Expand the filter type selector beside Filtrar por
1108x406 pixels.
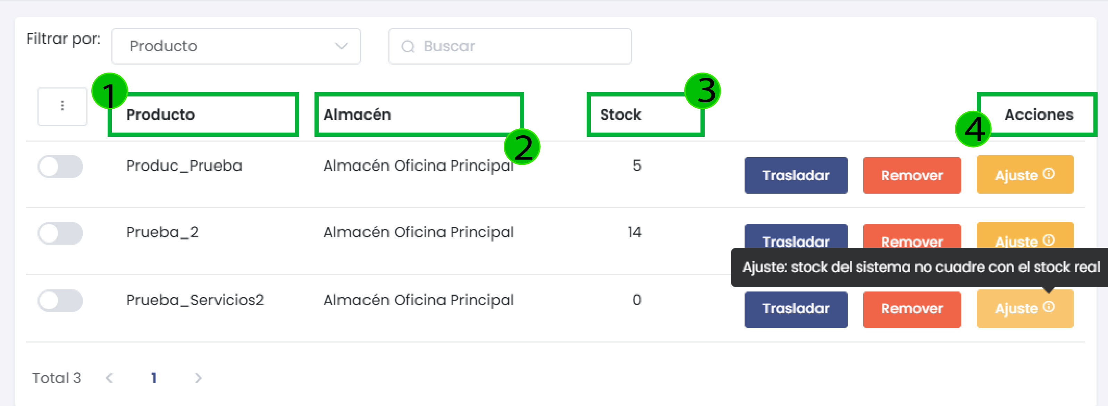click(236, 46)
